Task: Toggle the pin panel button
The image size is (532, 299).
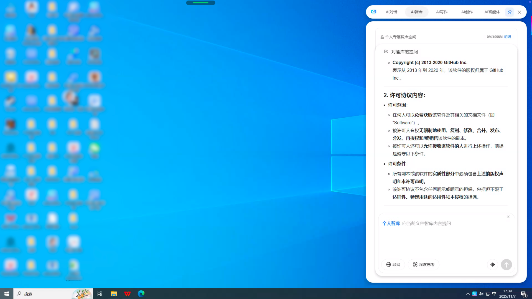Action: pos(510,12)
